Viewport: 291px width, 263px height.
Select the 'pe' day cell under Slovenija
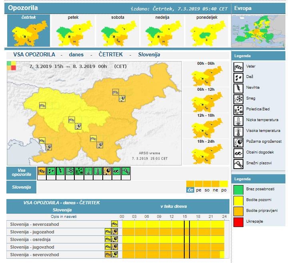point(199,190)
